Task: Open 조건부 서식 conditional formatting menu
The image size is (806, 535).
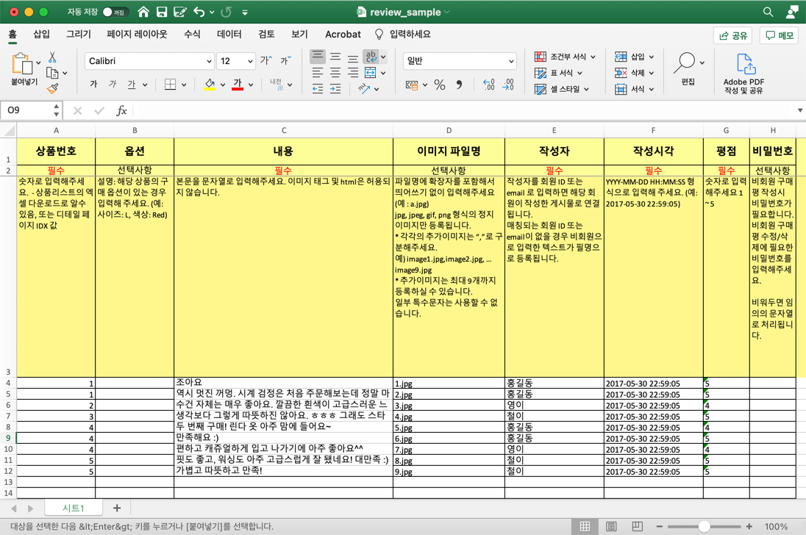Action: (564, 57)
